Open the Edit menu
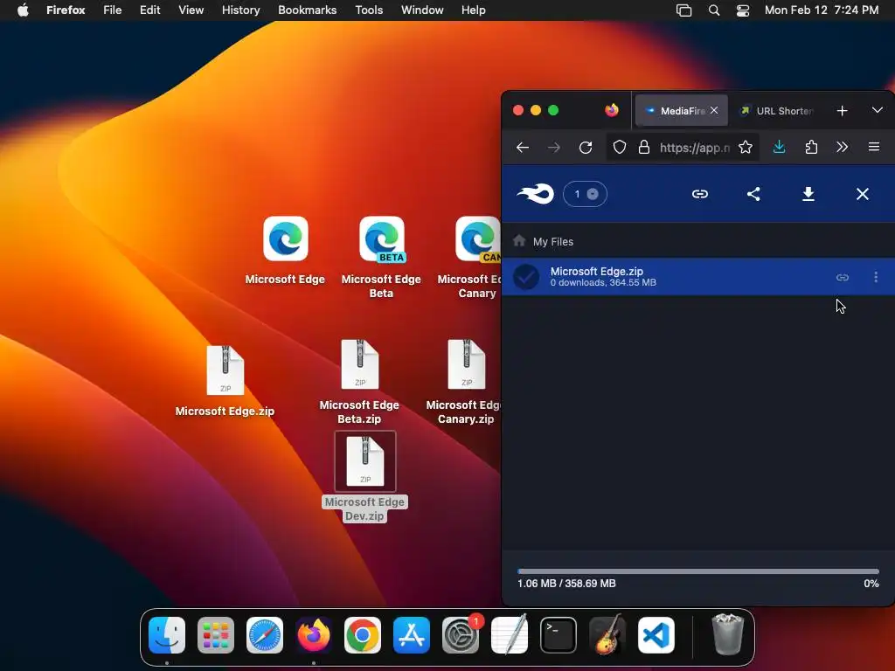The width and height of the screenshot is (895, 671). (149, 10)
